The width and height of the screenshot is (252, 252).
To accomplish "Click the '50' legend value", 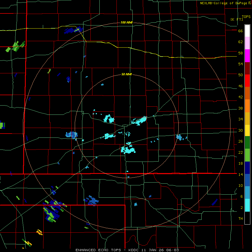I will point(241,75).
